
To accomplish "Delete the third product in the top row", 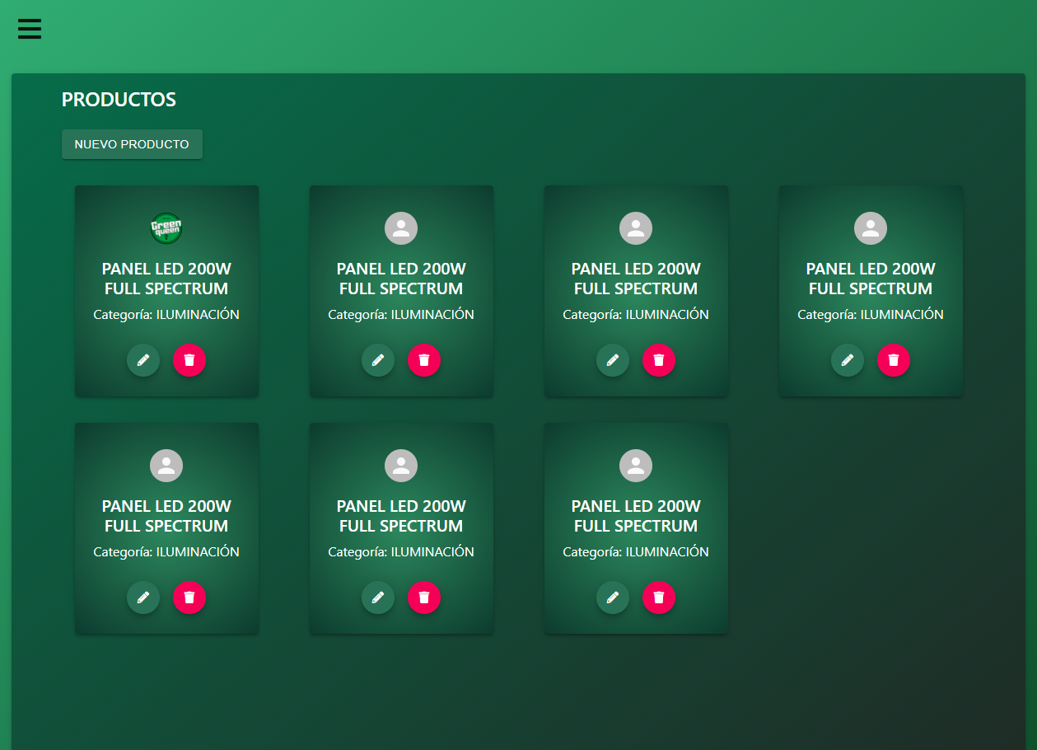I will (659, 360).
